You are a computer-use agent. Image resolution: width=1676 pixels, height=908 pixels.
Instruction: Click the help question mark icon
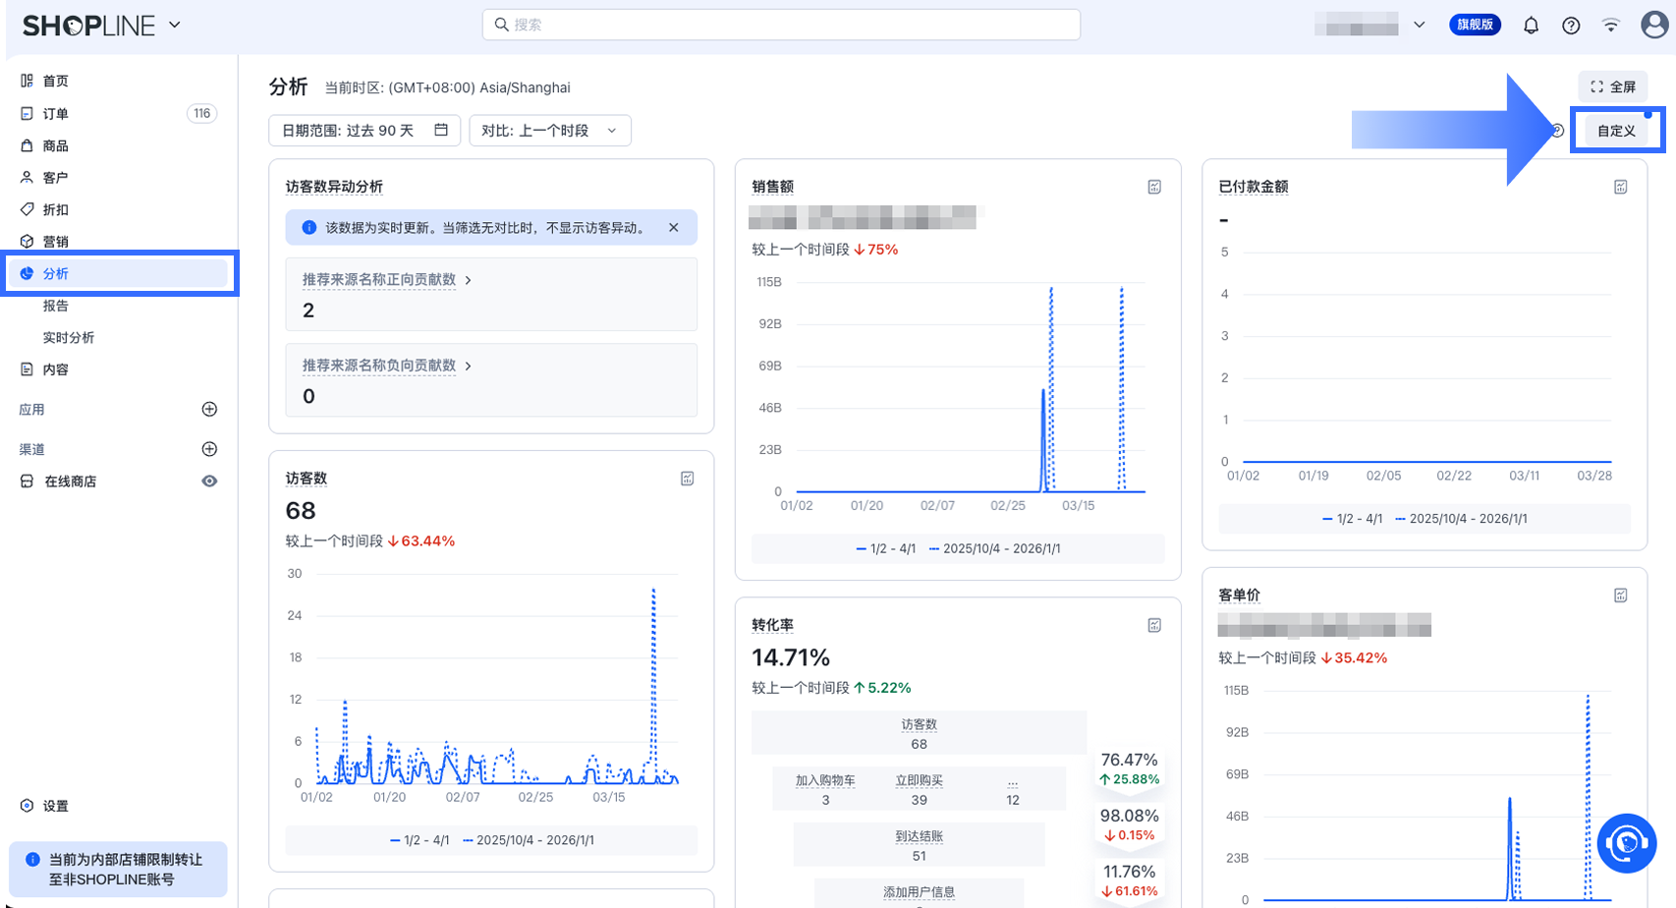[1571, 26]
